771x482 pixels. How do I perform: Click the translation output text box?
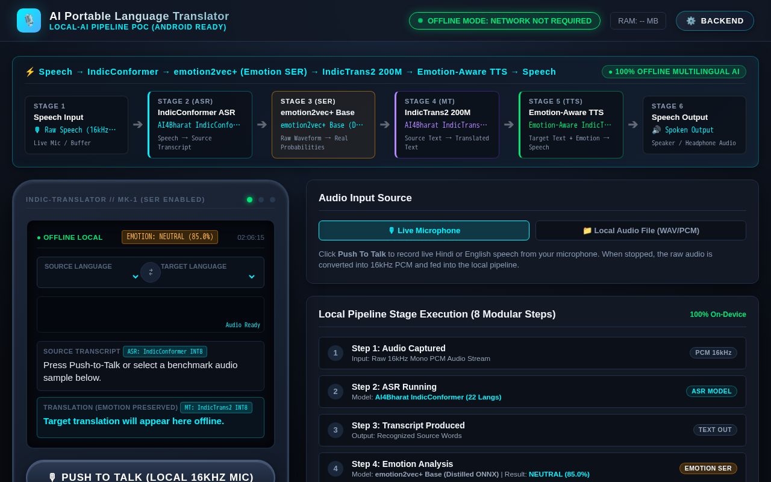point(151,417)
